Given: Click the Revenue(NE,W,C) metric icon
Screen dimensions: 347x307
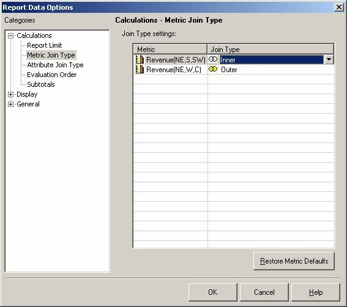Looking at the screenshot, I should pos(140,70).
